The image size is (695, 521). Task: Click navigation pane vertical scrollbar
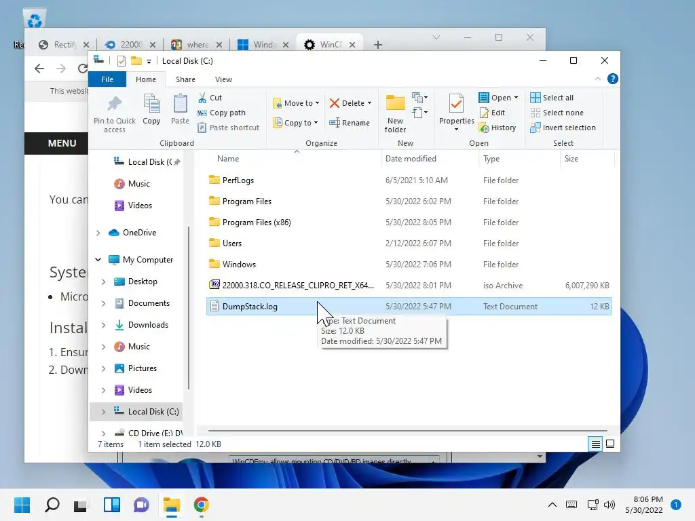(x=189, y=308)
